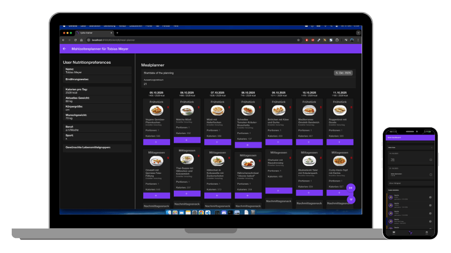Tap the center logo tab on phone
Image resolution: width=451 pixels, height=253 pixels.
tap(411, 233)
